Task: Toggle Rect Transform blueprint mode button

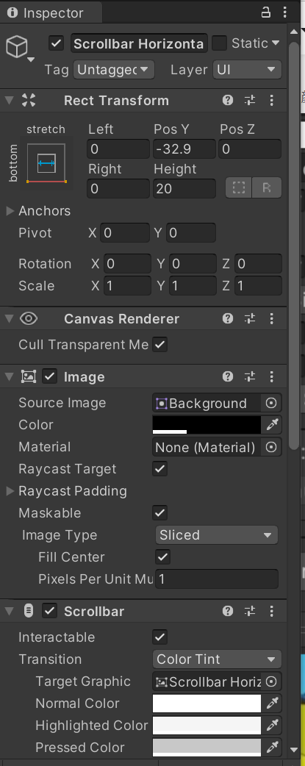Action: point(239,188)
